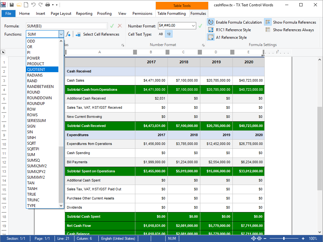Viewport: 323px width, 242px height.
Task: Click the Undo arrow icon
Action: (x=33, y=5)
